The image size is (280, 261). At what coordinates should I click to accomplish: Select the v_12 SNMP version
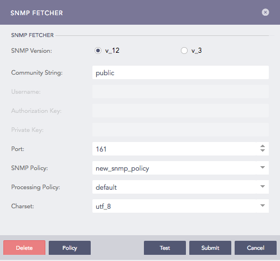[x=98, y=51]
